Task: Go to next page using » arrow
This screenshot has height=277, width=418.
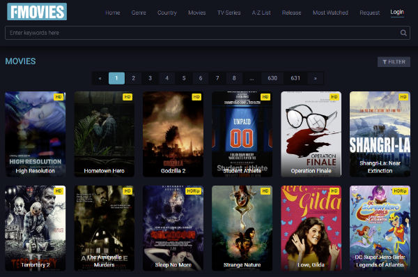Action: 316,78
